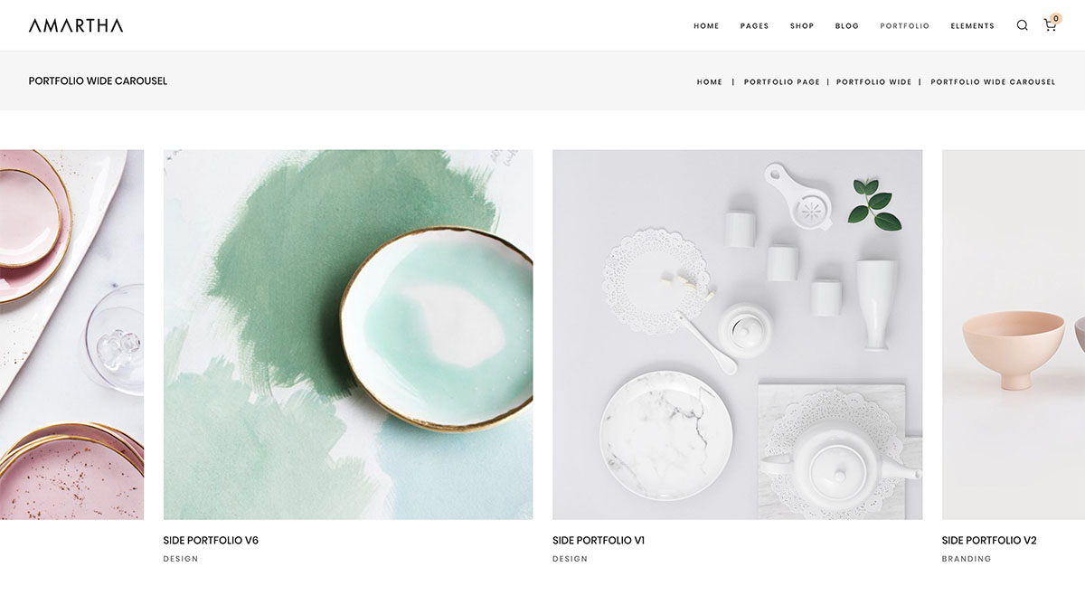Select Branding category under Side Portfolio V2
The height and width of the screenshot is (605, 1085).
click(x=967, y=559)
